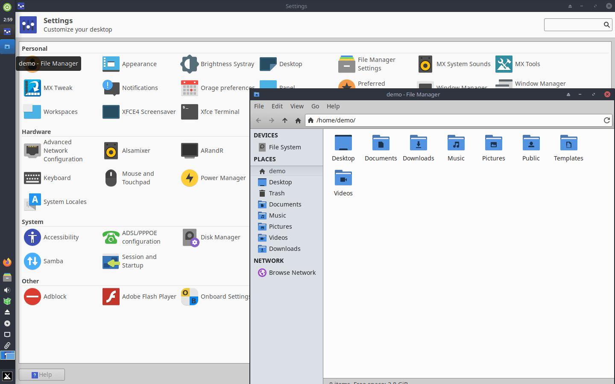Viewport: 615px width, 384px height.
Task: Open the Go menu in file manager
Action: click(x=315, y=106)
